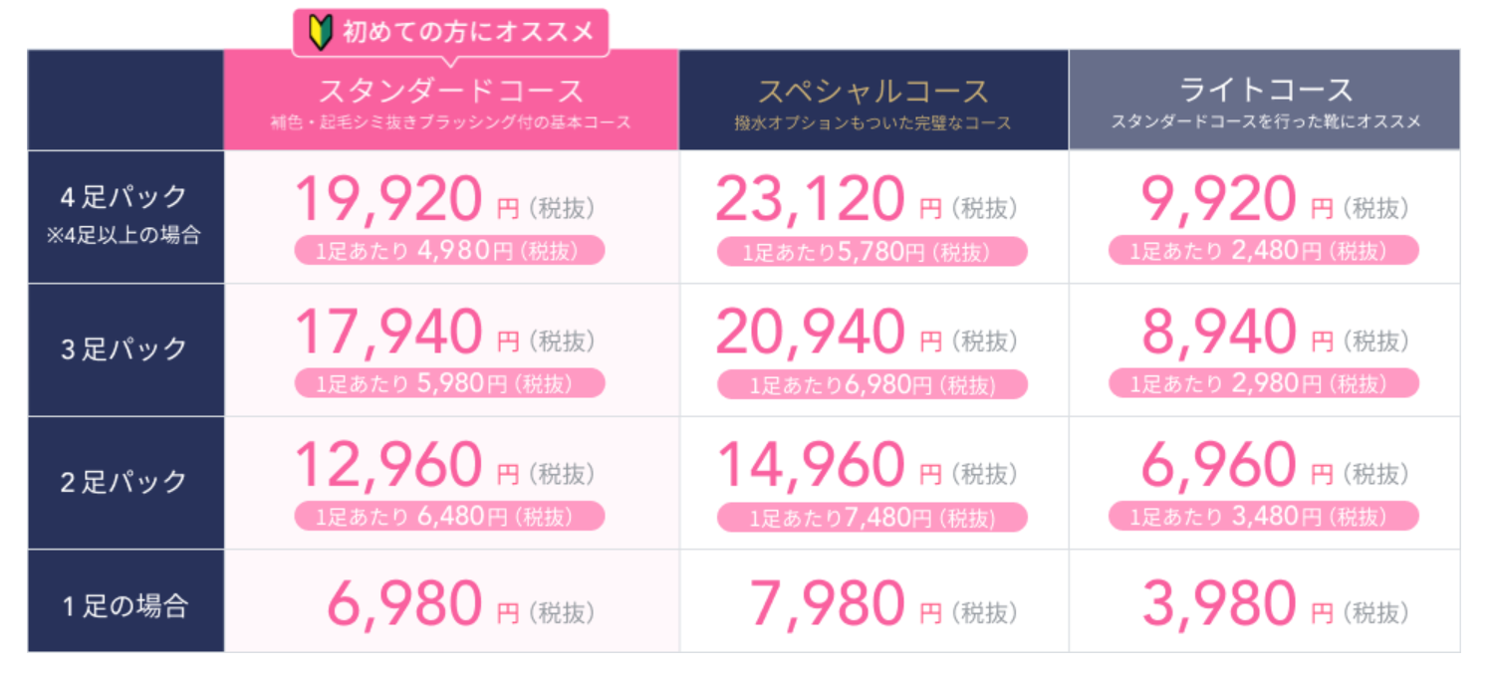Click the 初めての方にオススメ badge
Viewport: 1495px width, 674px height.
click(450, 33)
